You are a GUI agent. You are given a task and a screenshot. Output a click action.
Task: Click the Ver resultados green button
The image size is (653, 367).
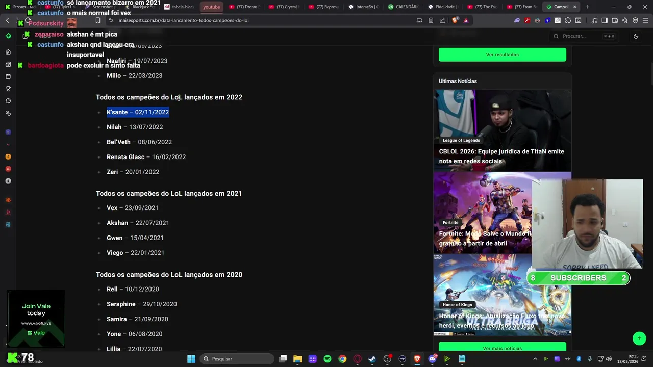(x=503, y=55)
